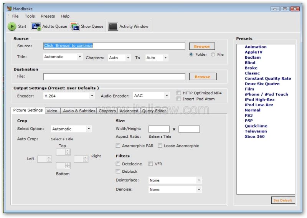The width and height of the screenshot is (307, 218).
Task: Select the Deux Six Quatre preset
Action: (262, 84)
